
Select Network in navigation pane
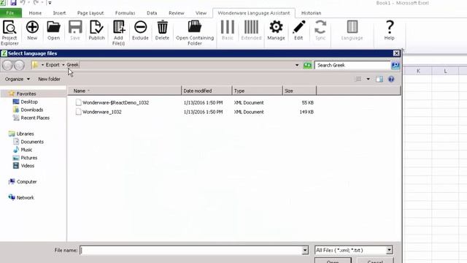click(x=26, y=198)
